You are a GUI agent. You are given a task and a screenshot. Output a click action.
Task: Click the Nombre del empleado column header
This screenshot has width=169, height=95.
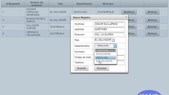[x=37, y=4]
